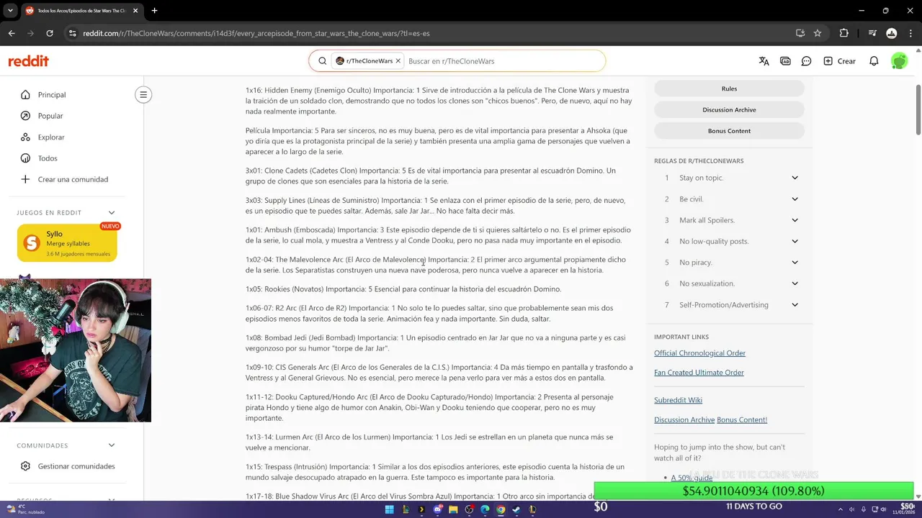Viewport: 922px width, 518px height.
Task: Click the browser address bar URL
Action: click(256, 33)
